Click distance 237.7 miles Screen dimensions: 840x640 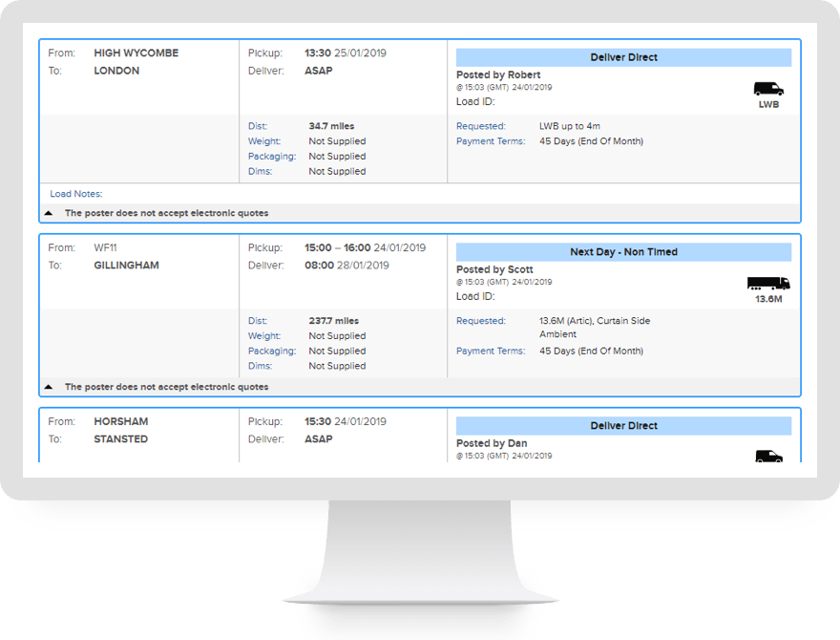coord(334,321)
